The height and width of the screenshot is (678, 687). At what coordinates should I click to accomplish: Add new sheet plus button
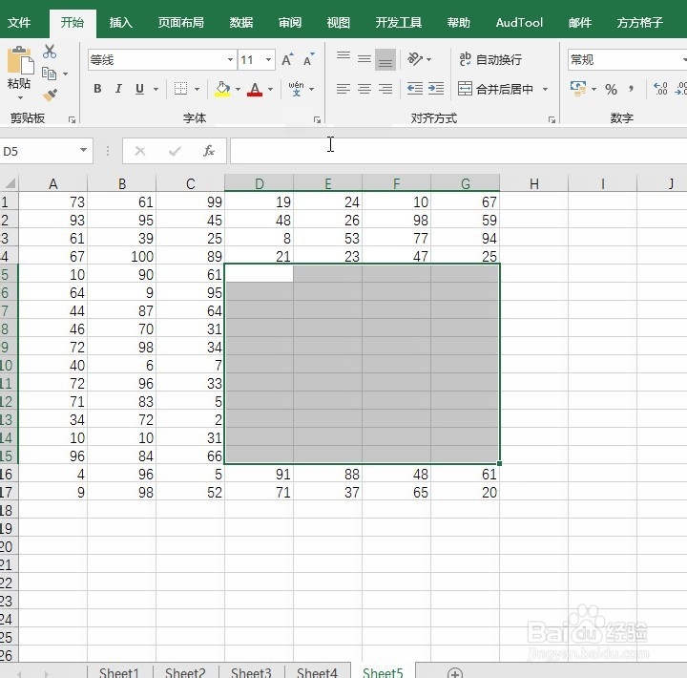point(455,672)
